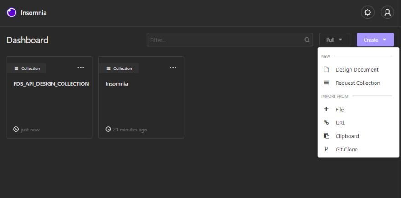This screenshot has height=198, width=401.
Task: Open the Insomnia collection card title
Action: (x=117, y=84)
